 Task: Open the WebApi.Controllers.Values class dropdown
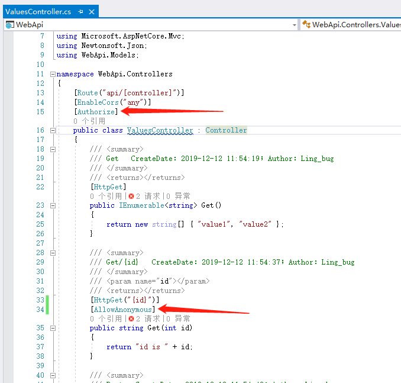pyautogui.click(x=351, y=25)
